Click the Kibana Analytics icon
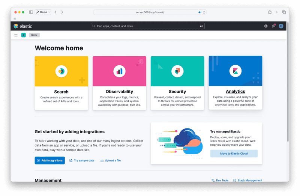 pos(235,71)
